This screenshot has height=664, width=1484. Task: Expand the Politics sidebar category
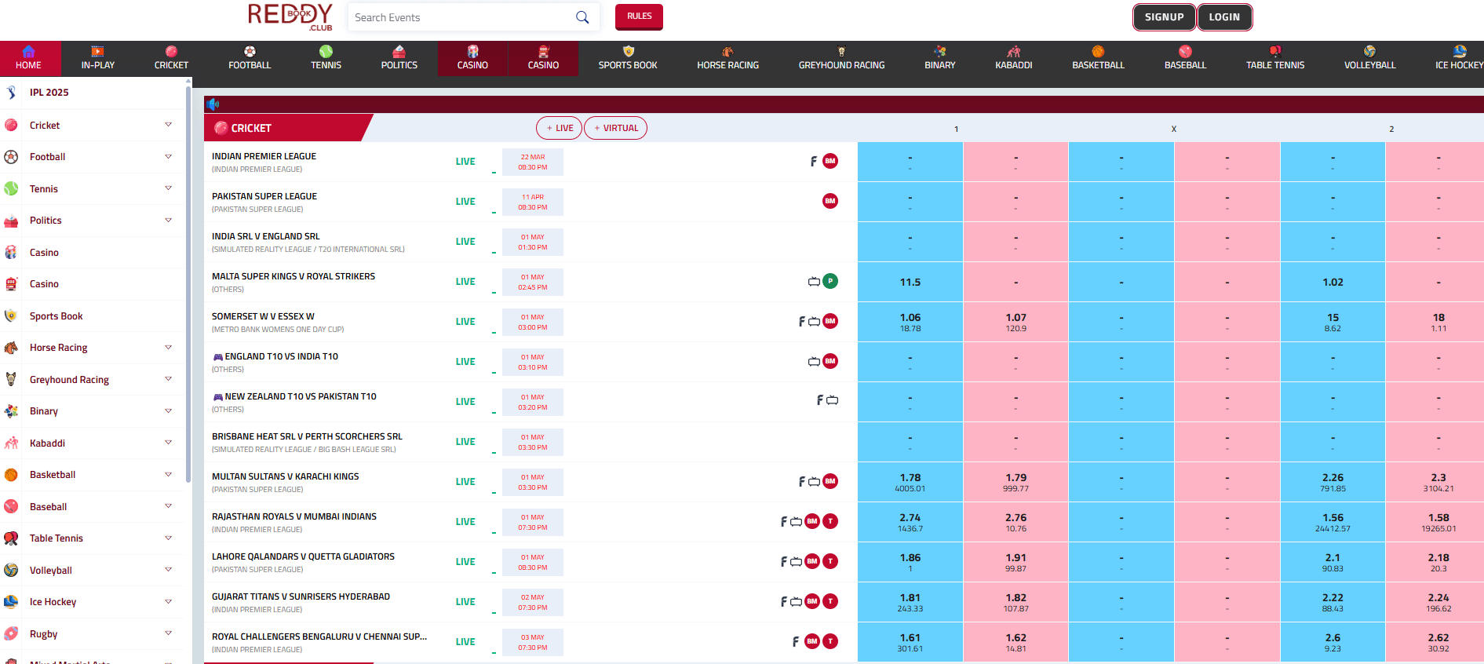pos(168,221)
